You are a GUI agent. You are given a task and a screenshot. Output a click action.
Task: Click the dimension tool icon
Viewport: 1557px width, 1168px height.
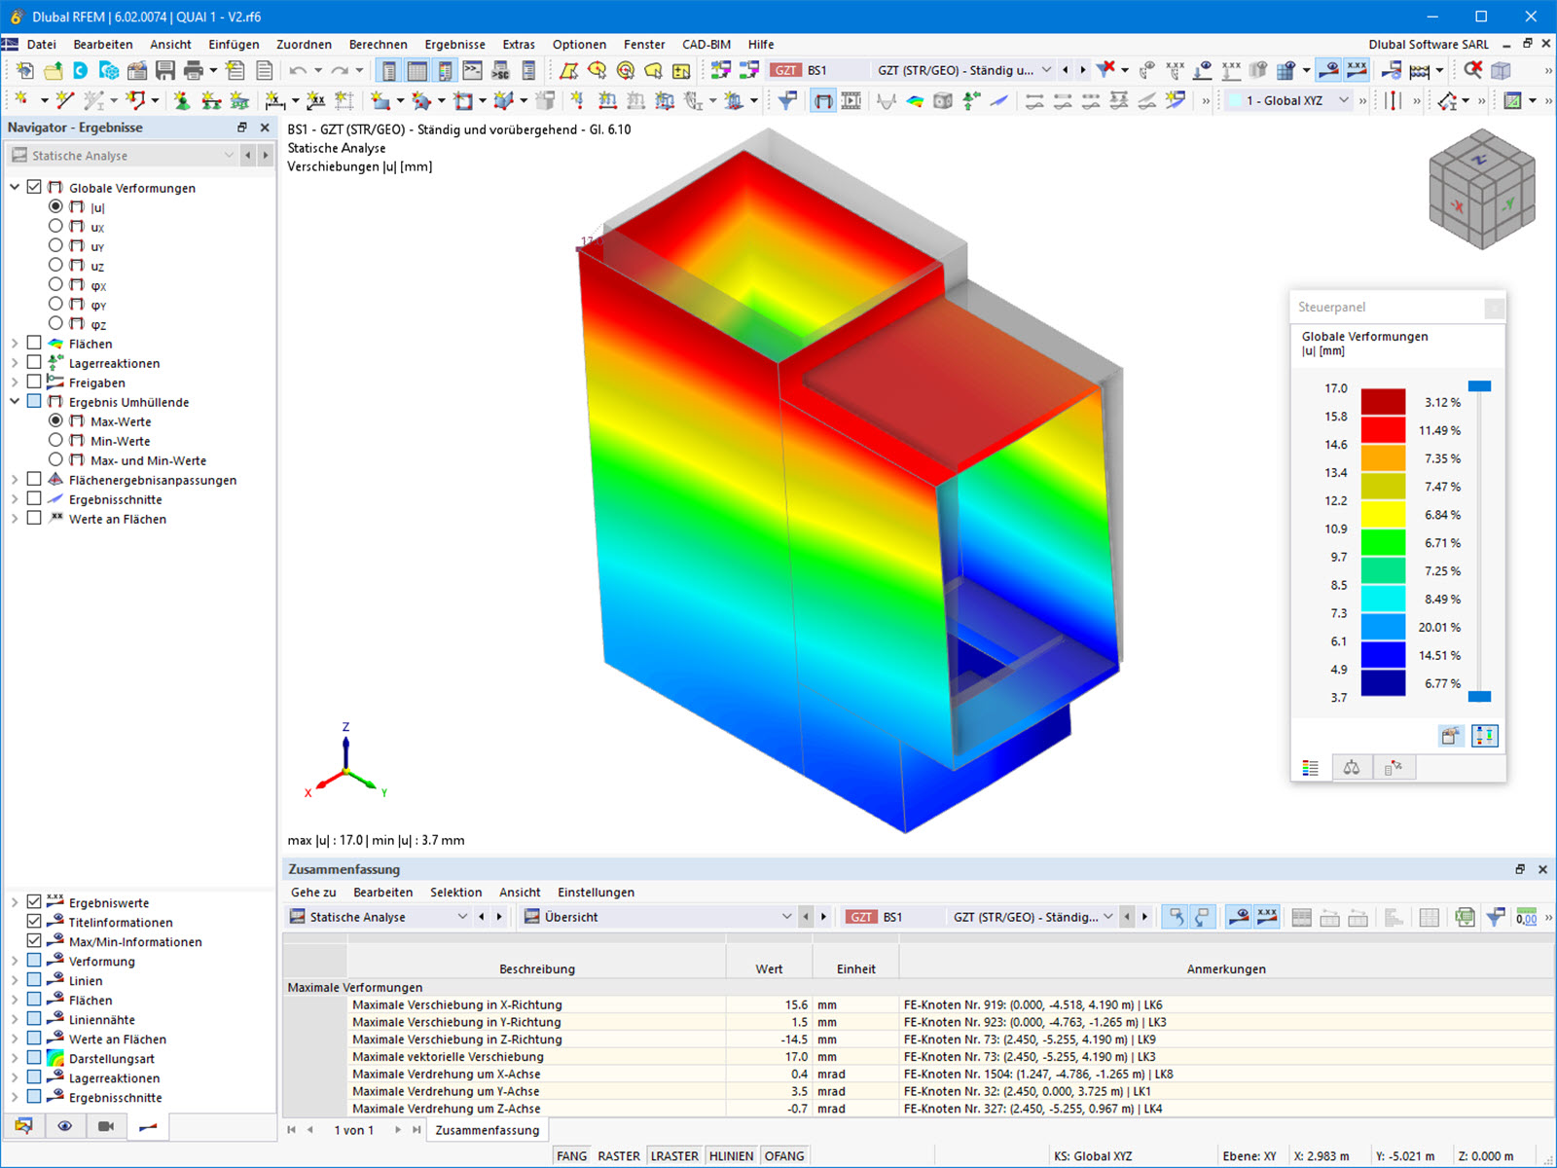pos(275,100)
